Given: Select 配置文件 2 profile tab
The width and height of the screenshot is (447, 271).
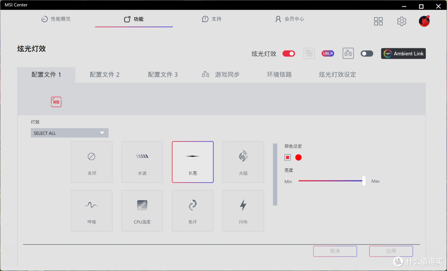Looking at the screenshot, I should (x=105, y=75).
